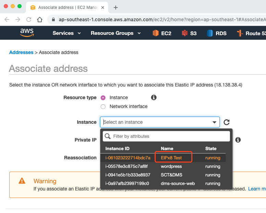Open the Route 53 shortcut
This screenshot has width=266, height=213.
[251, 33]
